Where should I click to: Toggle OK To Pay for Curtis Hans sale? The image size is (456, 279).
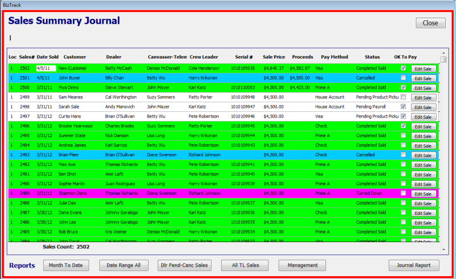pos(403,116)
